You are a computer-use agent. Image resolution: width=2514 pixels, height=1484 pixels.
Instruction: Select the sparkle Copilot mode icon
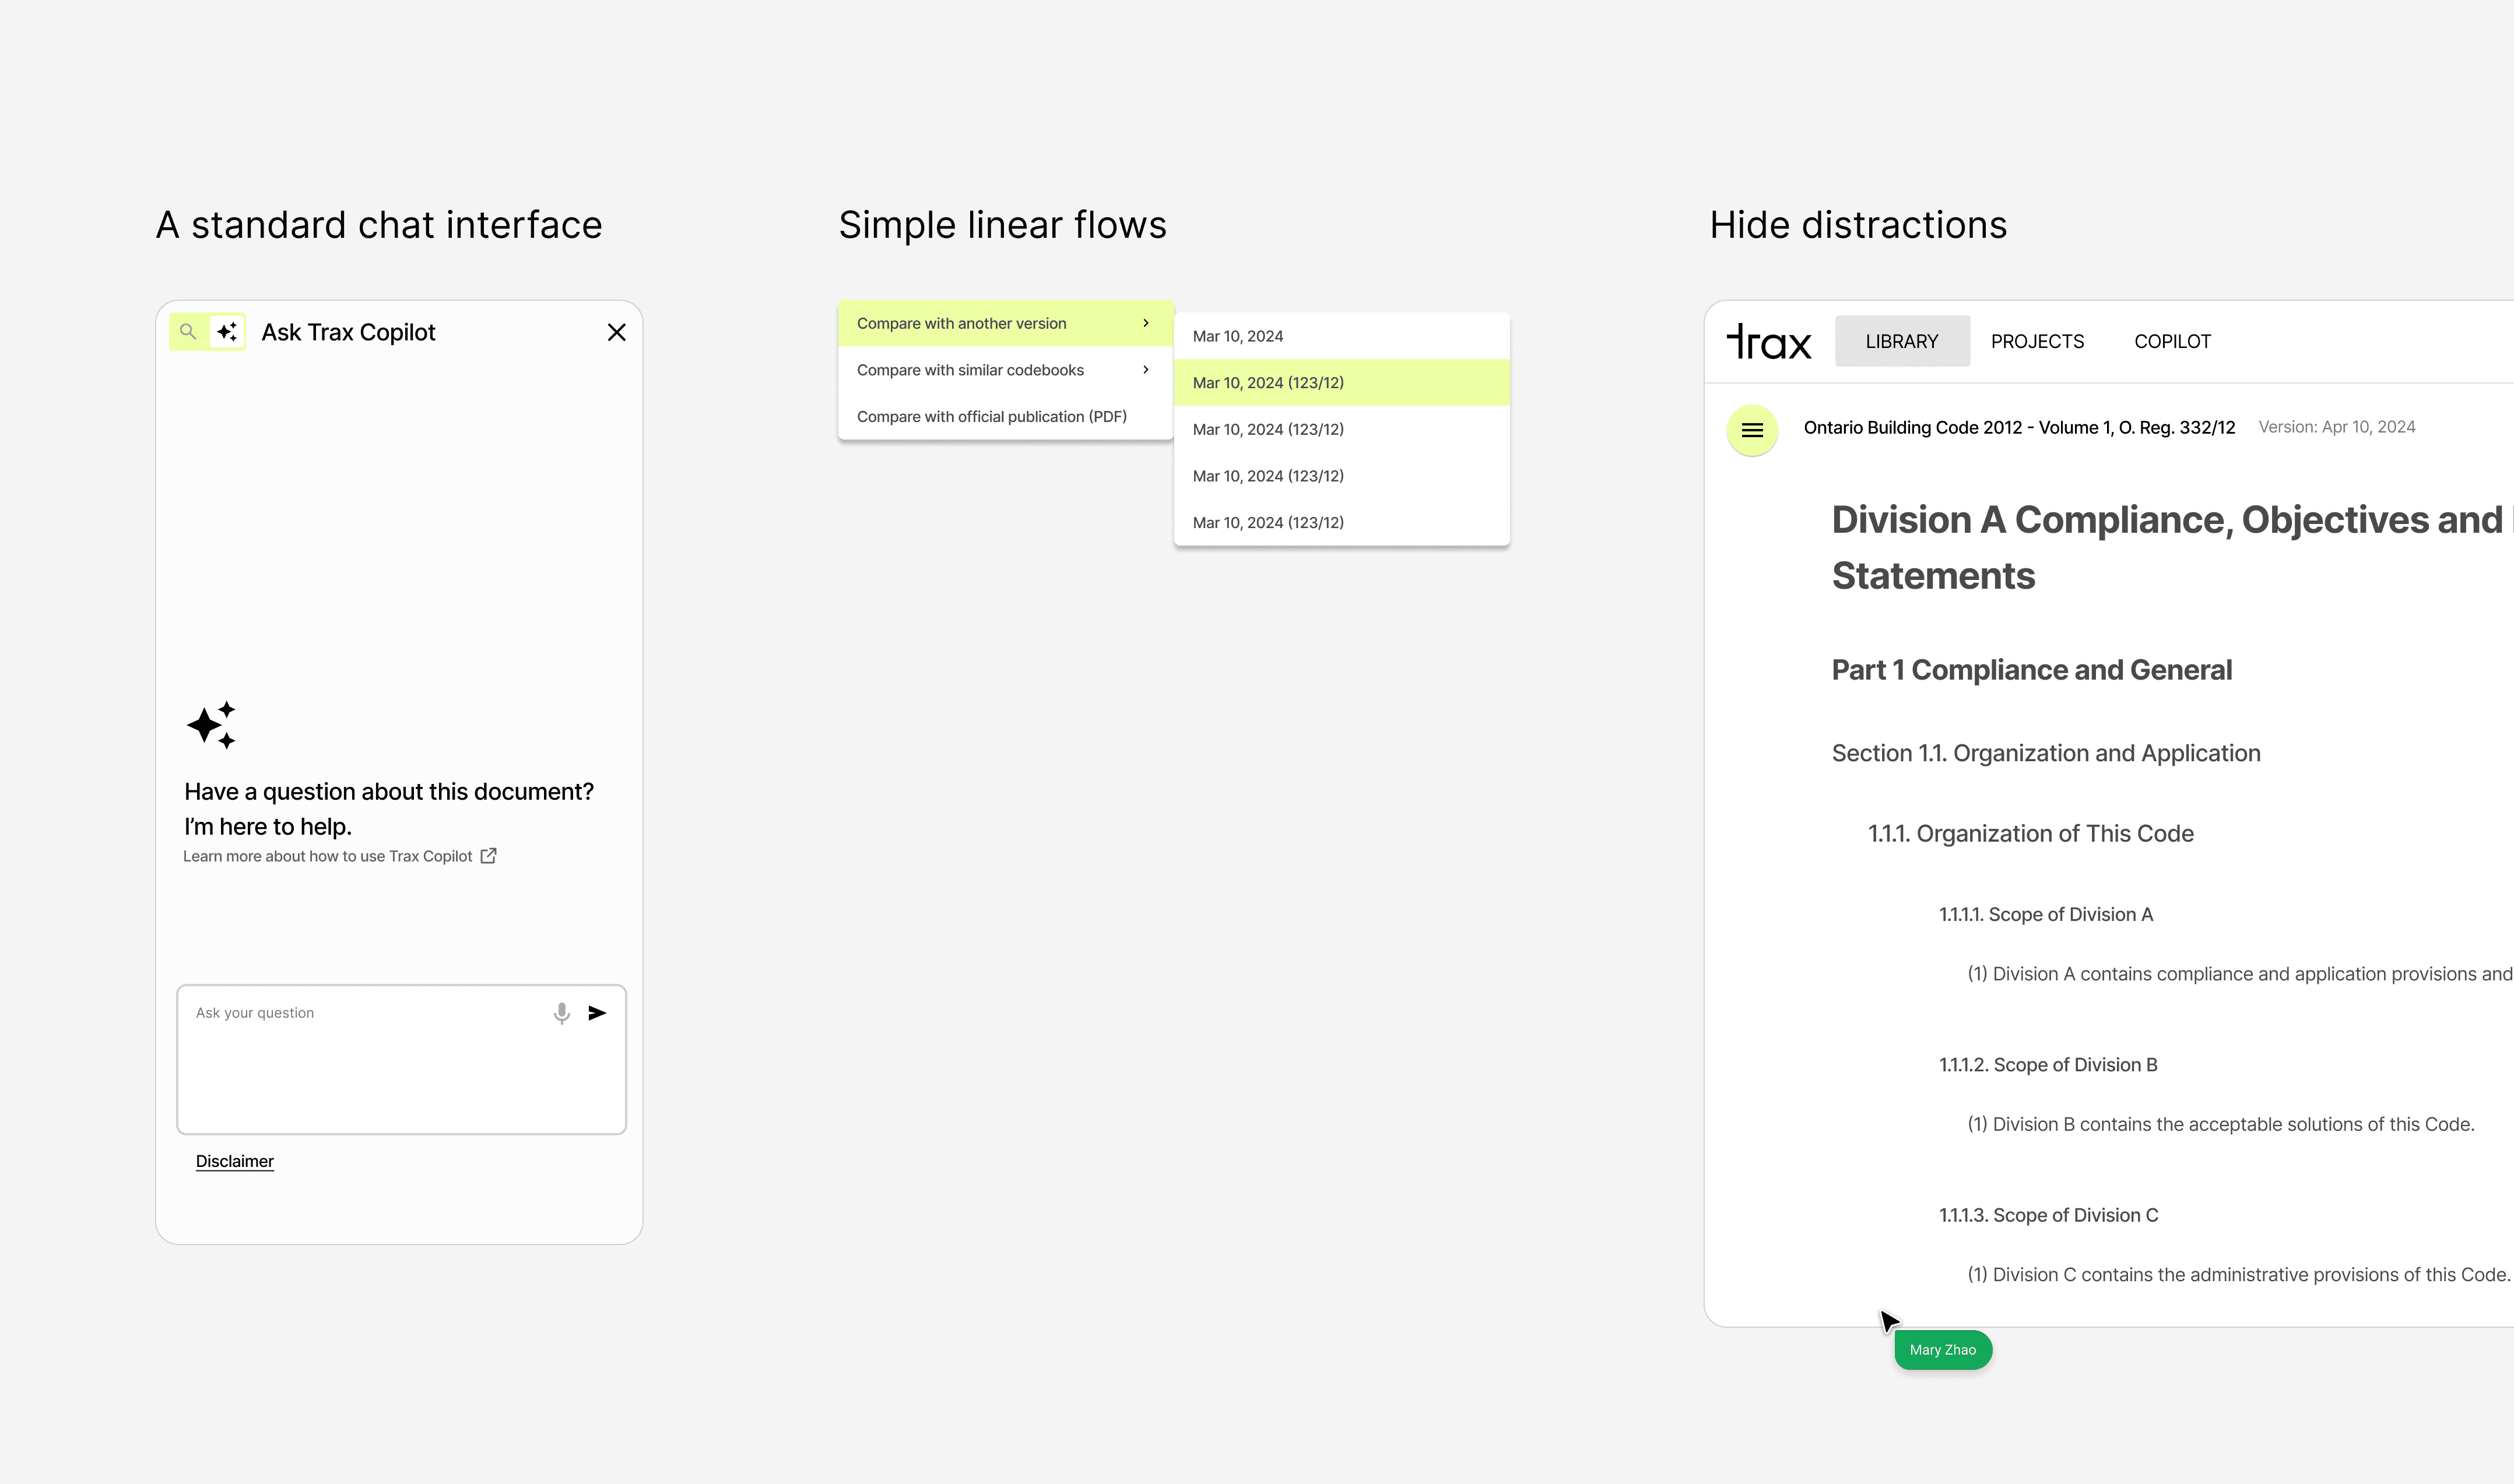[x=227, y=332]
